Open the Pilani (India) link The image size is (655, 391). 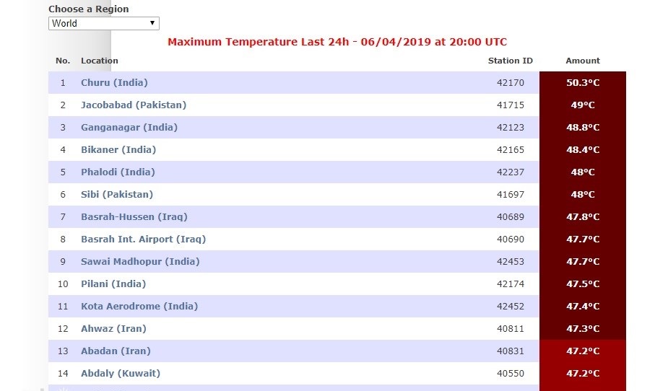tap(113, 284)
